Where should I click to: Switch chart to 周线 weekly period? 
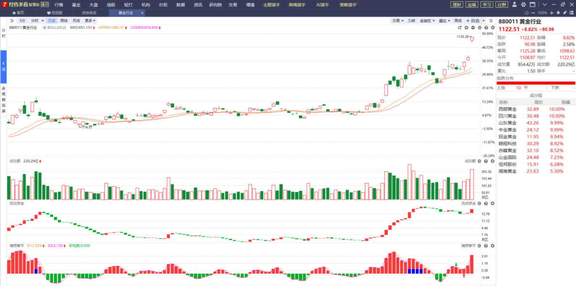[x=64, y=21]
